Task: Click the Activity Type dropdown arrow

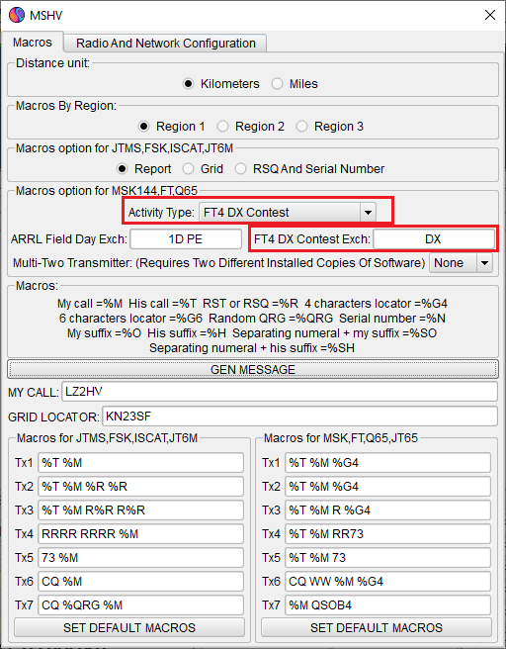Action: (x=368, y=213)
